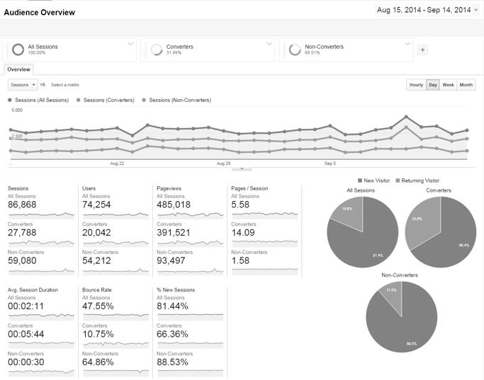Expand the All Sessions segment chevron
Image resolution: width=484 pixels, height=380 pixels.
(130, 44)
